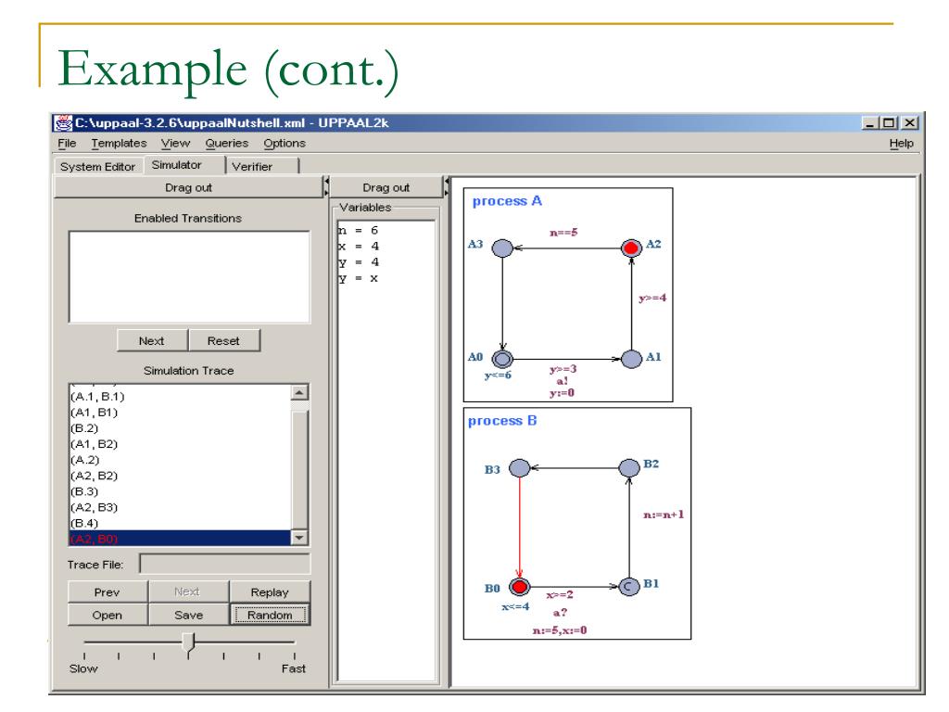Click the y<=6 invariant label

click(x=498, y=375)
